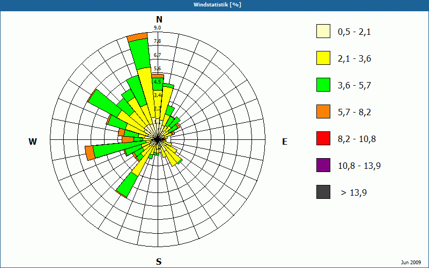This screenshot has height=268, width=429.
Task: Click the 7,8 radial axis value
Action: point(157,41)
